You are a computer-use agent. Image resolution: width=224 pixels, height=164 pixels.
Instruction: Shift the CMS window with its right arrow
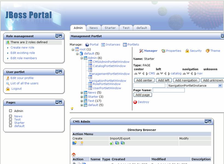tap(147, 74)
